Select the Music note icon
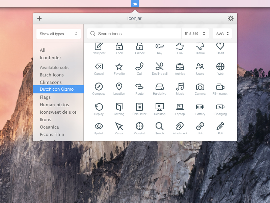The image size is (270, 203). (180, 87)
